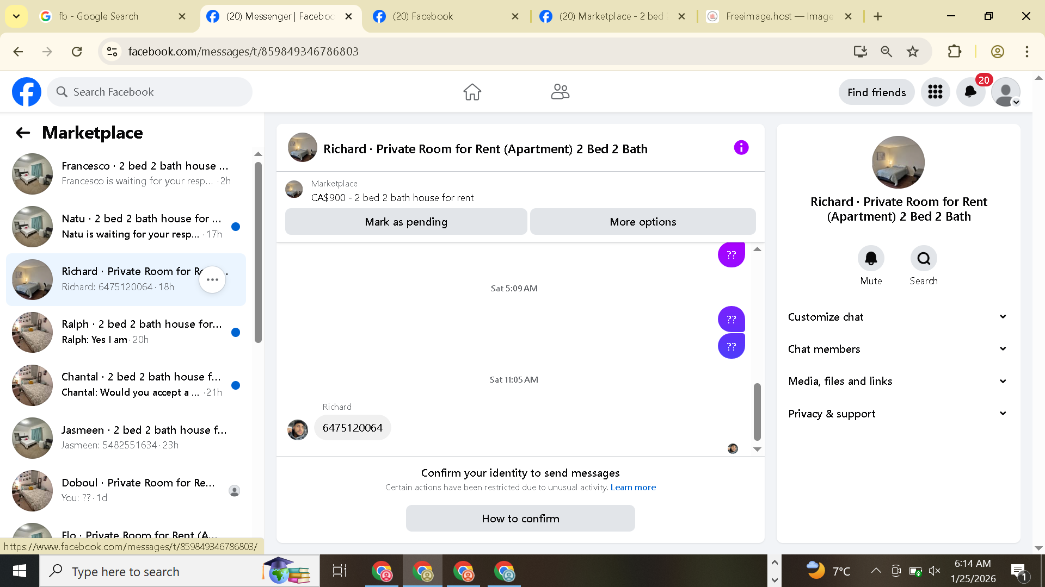Switch to the fb - Google Search tab
This screenshot has width=1045, height=587.
tap(113, 16)
